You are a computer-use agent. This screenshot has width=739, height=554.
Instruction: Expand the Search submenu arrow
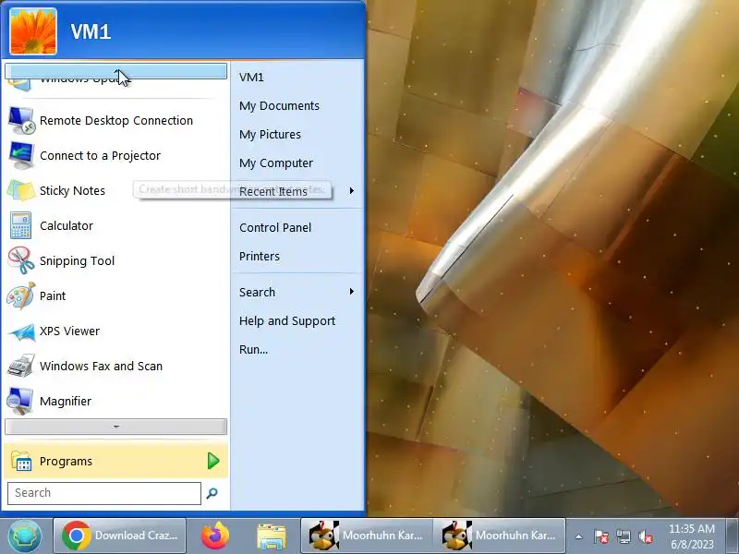click(352, 292)
